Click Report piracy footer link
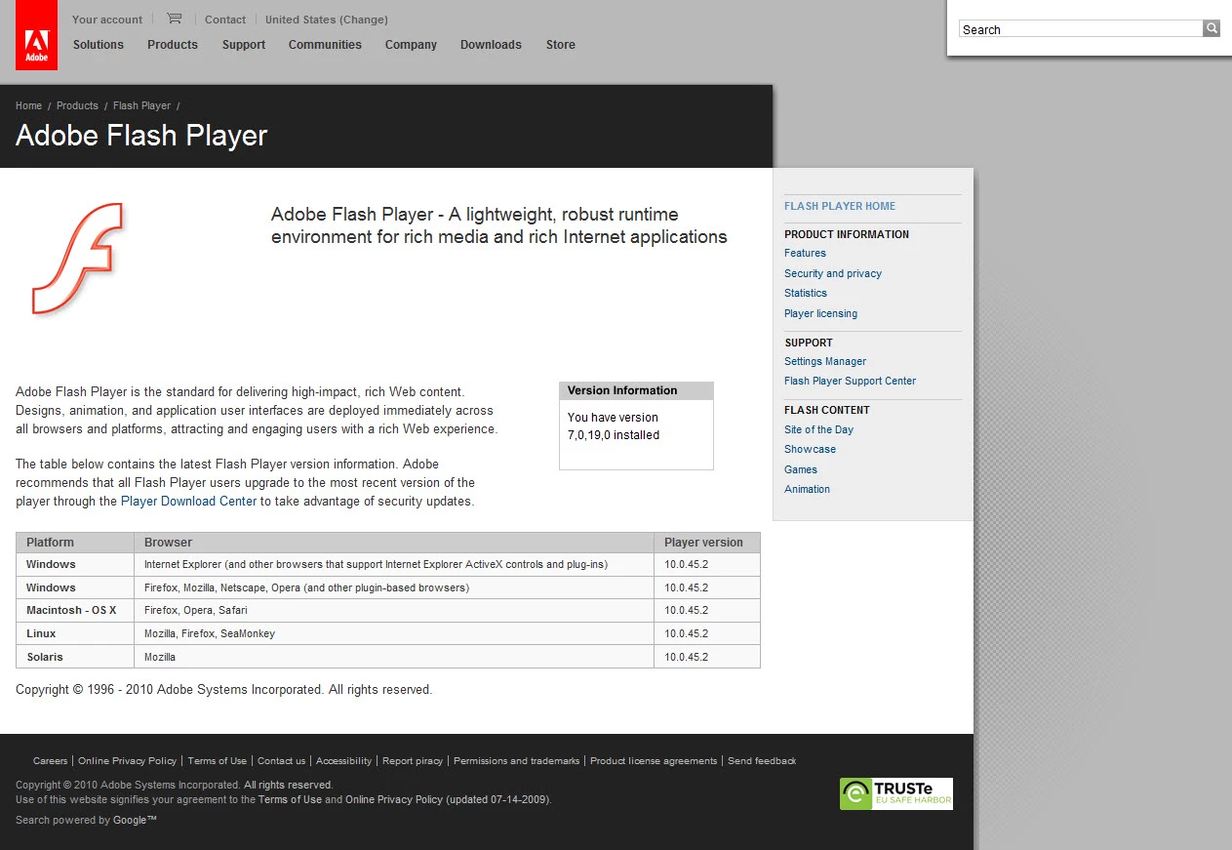Image resolution: width=1232 pixels, height=850 pixels. 413,760
